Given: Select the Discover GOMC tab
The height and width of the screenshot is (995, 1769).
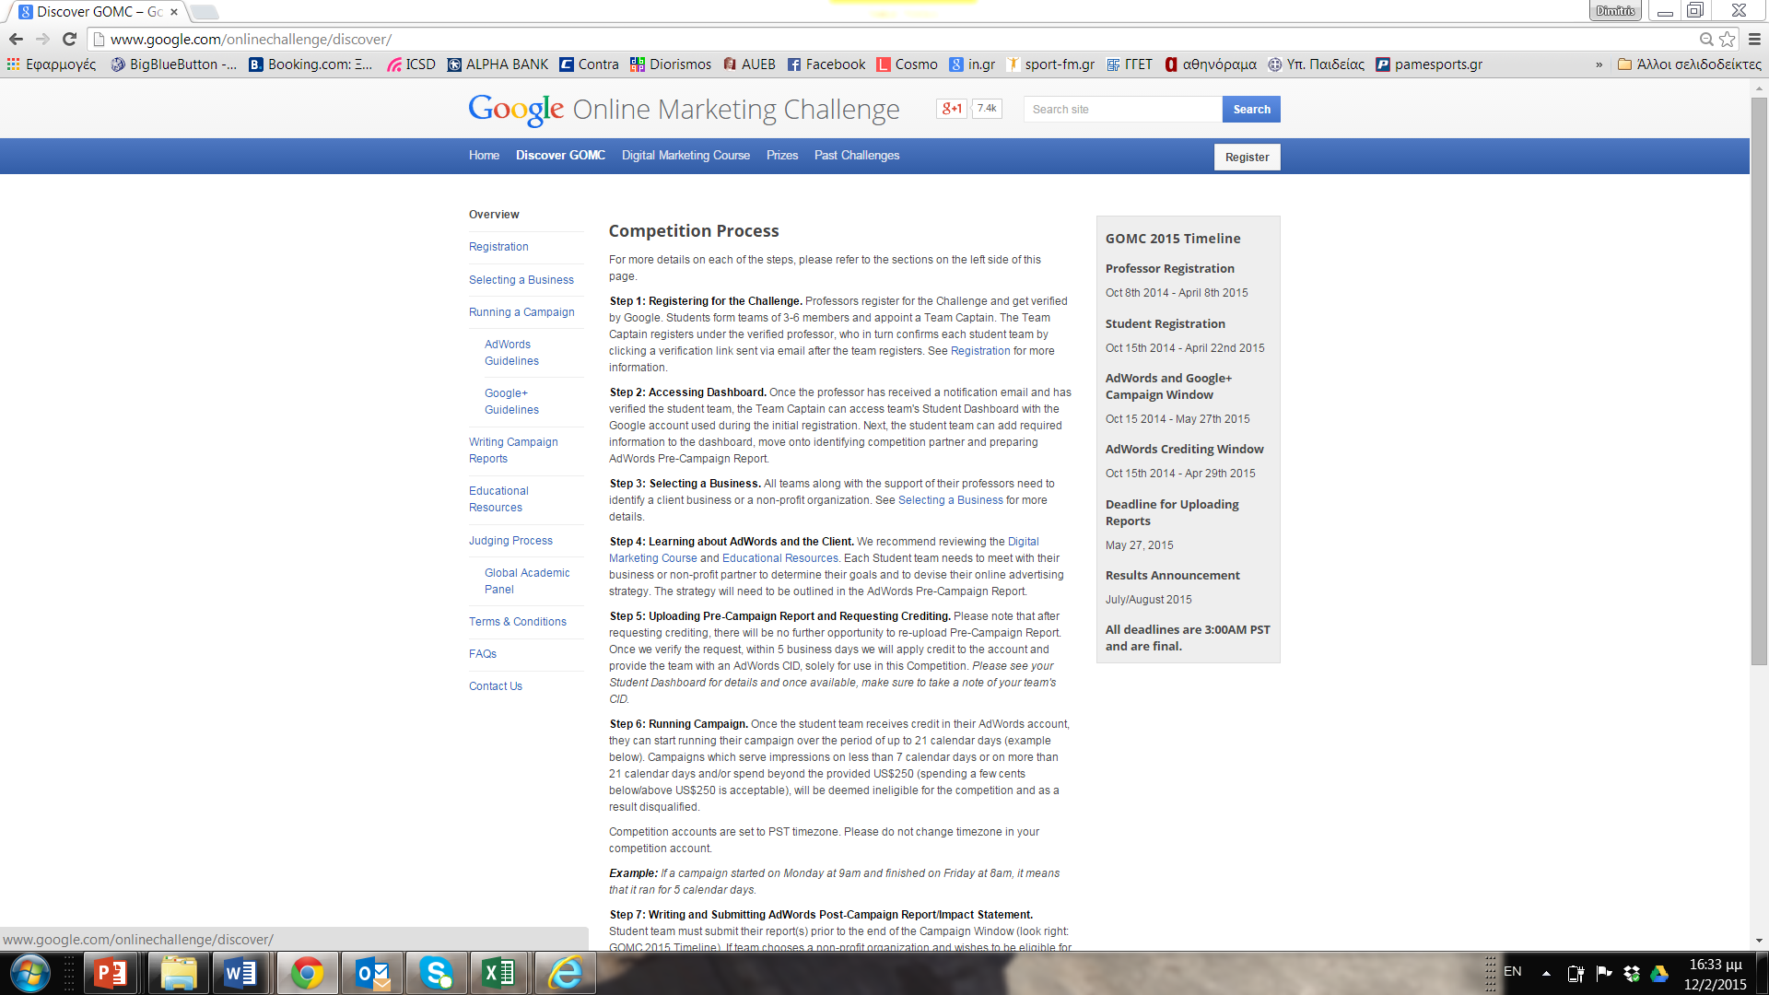Looking at the screenshot, I should (x=560, y=156).
